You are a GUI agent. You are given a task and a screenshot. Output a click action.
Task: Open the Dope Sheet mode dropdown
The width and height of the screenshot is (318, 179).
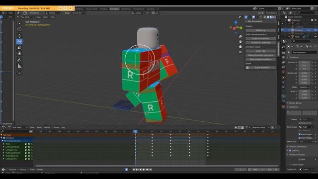(17, 127)
